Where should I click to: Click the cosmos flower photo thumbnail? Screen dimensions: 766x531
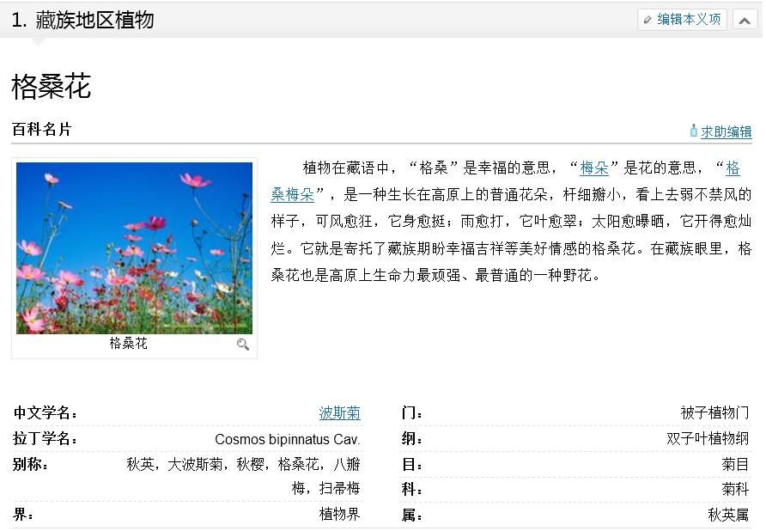134,247
